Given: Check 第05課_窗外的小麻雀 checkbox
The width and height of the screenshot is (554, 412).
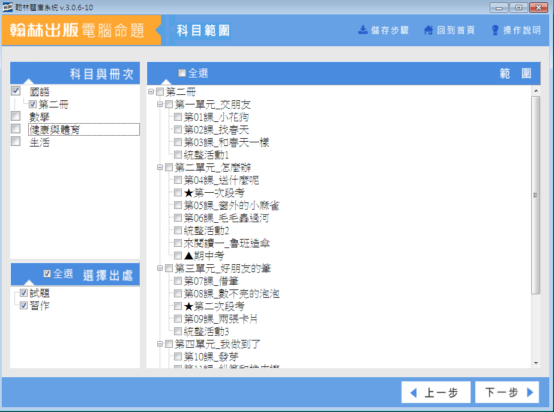Looking at the screenshot, I should (x=178, y=205).
